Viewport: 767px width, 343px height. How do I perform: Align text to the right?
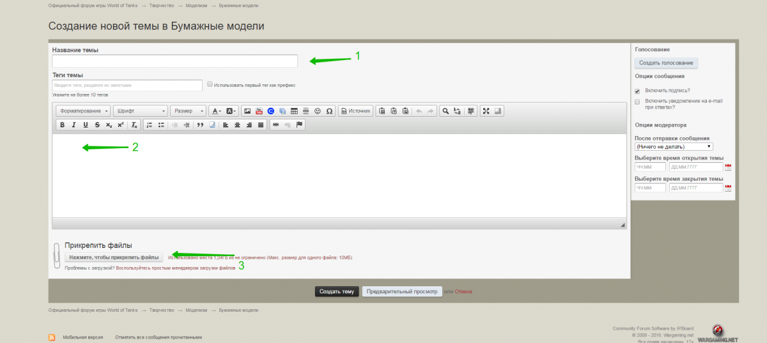(249, 125)
